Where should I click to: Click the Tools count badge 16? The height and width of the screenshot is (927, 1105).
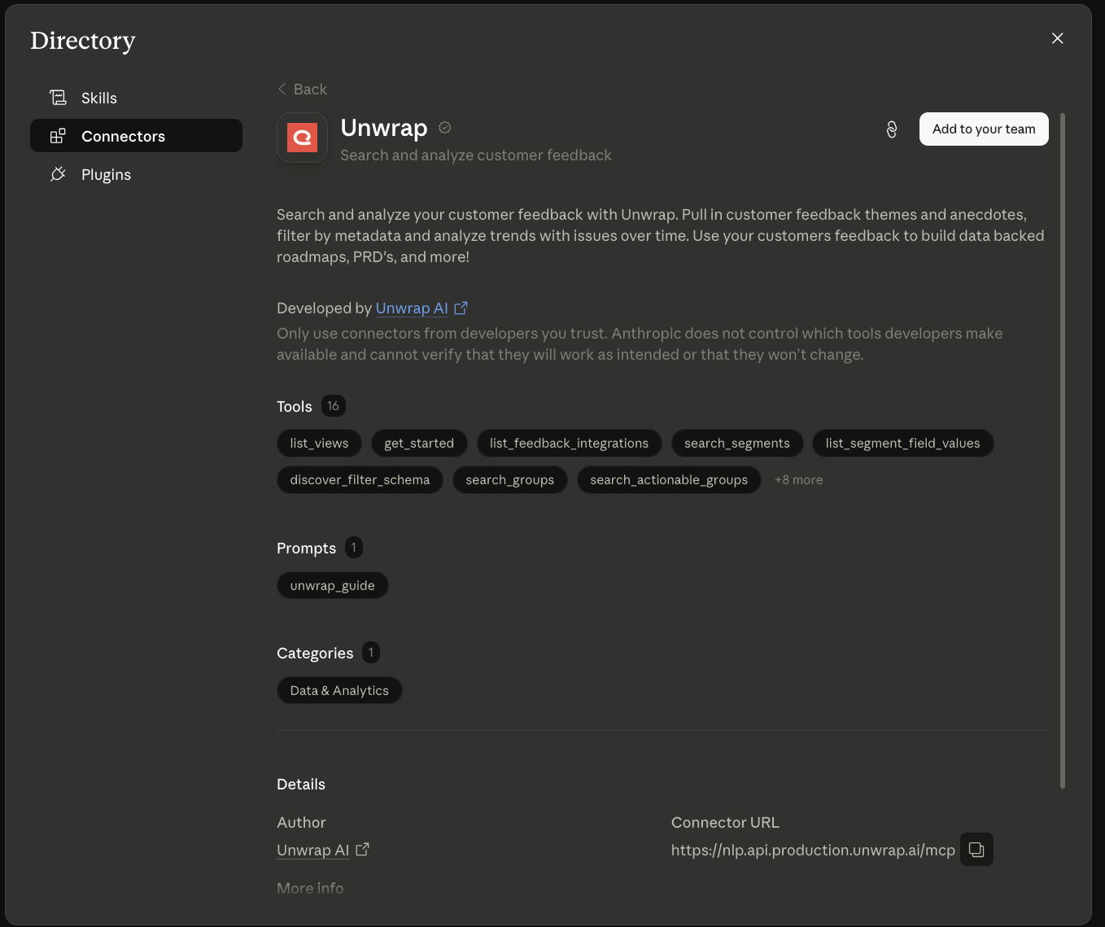[x=333, y=406]
